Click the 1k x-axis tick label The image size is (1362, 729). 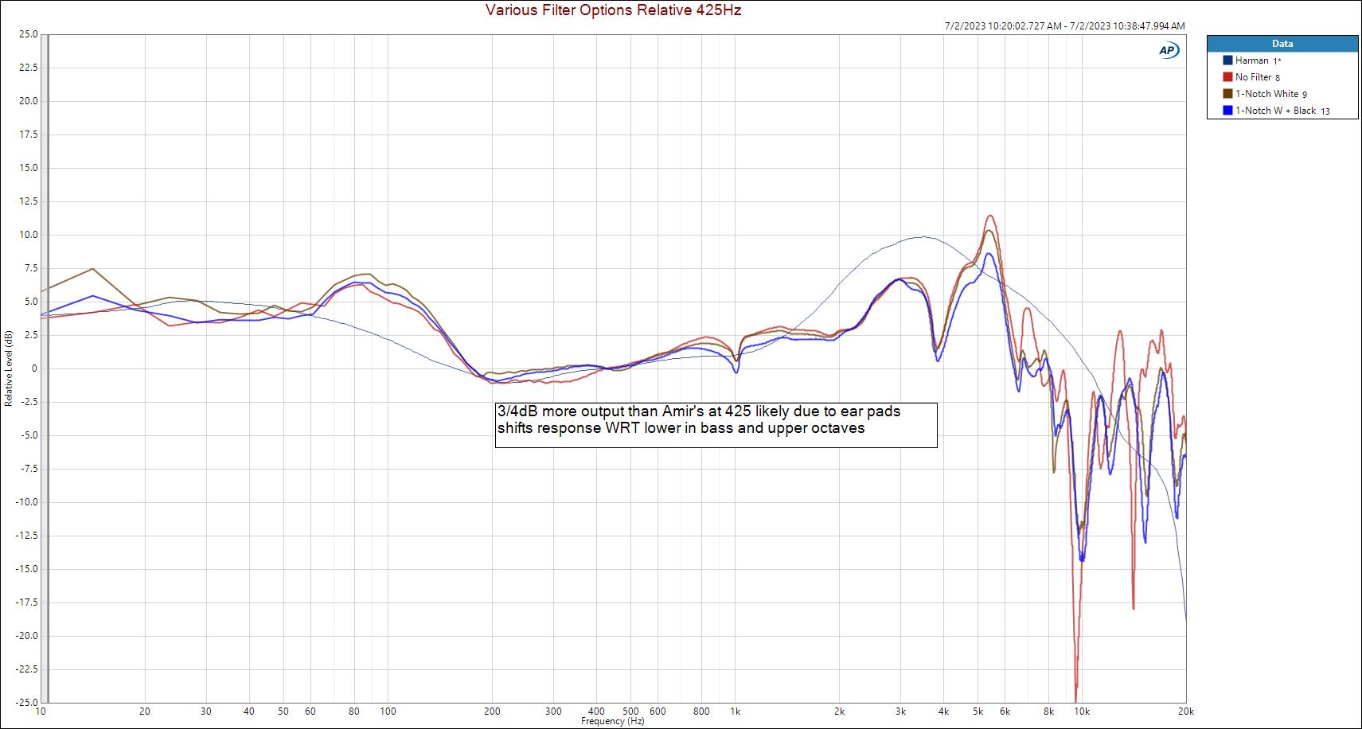coord(736,711)
